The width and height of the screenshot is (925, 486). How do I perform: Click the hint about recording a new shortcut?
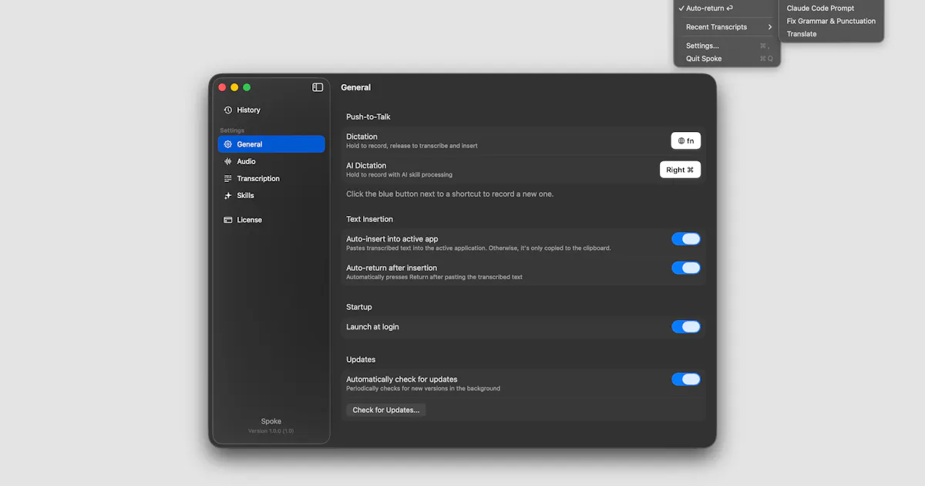point(449,194)
